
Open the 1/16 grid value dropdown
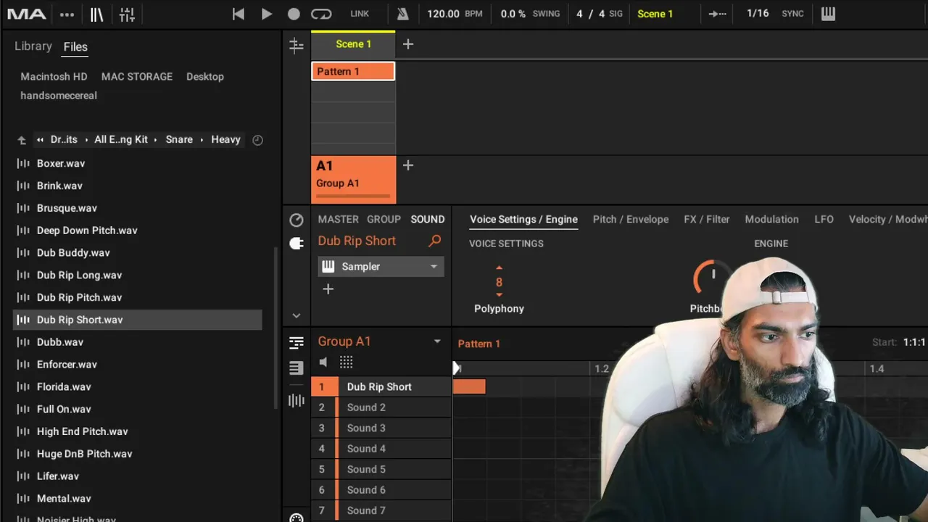pyautogui.click(x=758, y=14)
